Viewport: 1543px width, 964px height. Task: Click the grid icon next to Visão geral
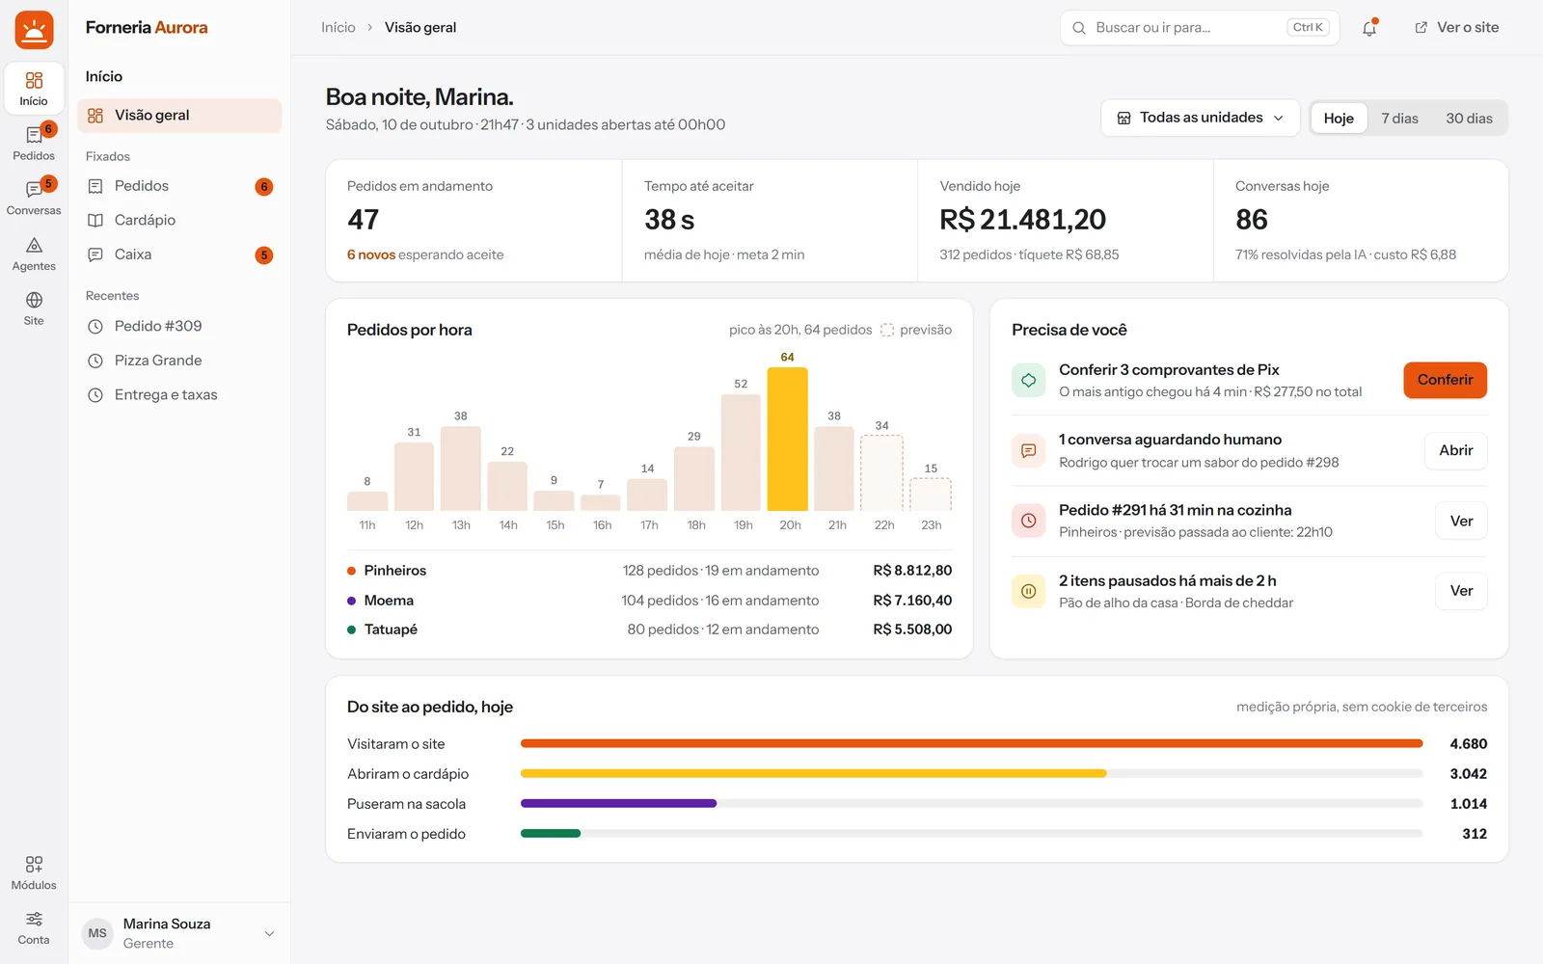95,116
